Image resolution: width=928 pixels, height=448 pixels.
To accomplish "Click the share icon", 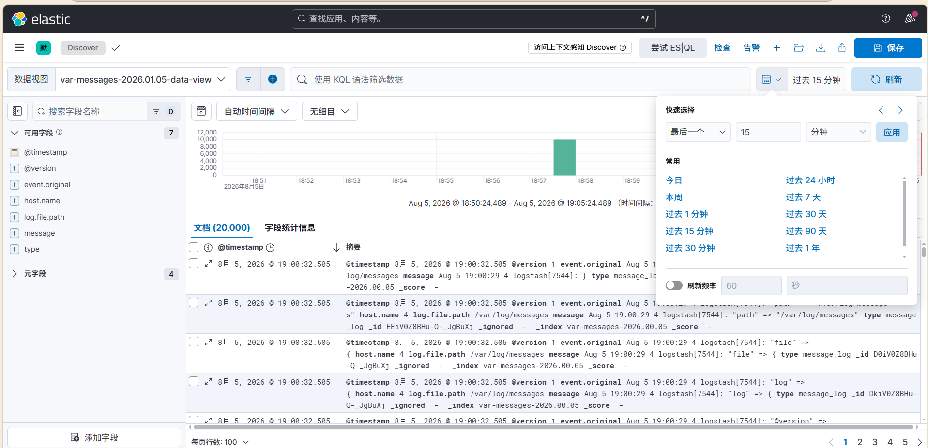I will click(842, 48).
